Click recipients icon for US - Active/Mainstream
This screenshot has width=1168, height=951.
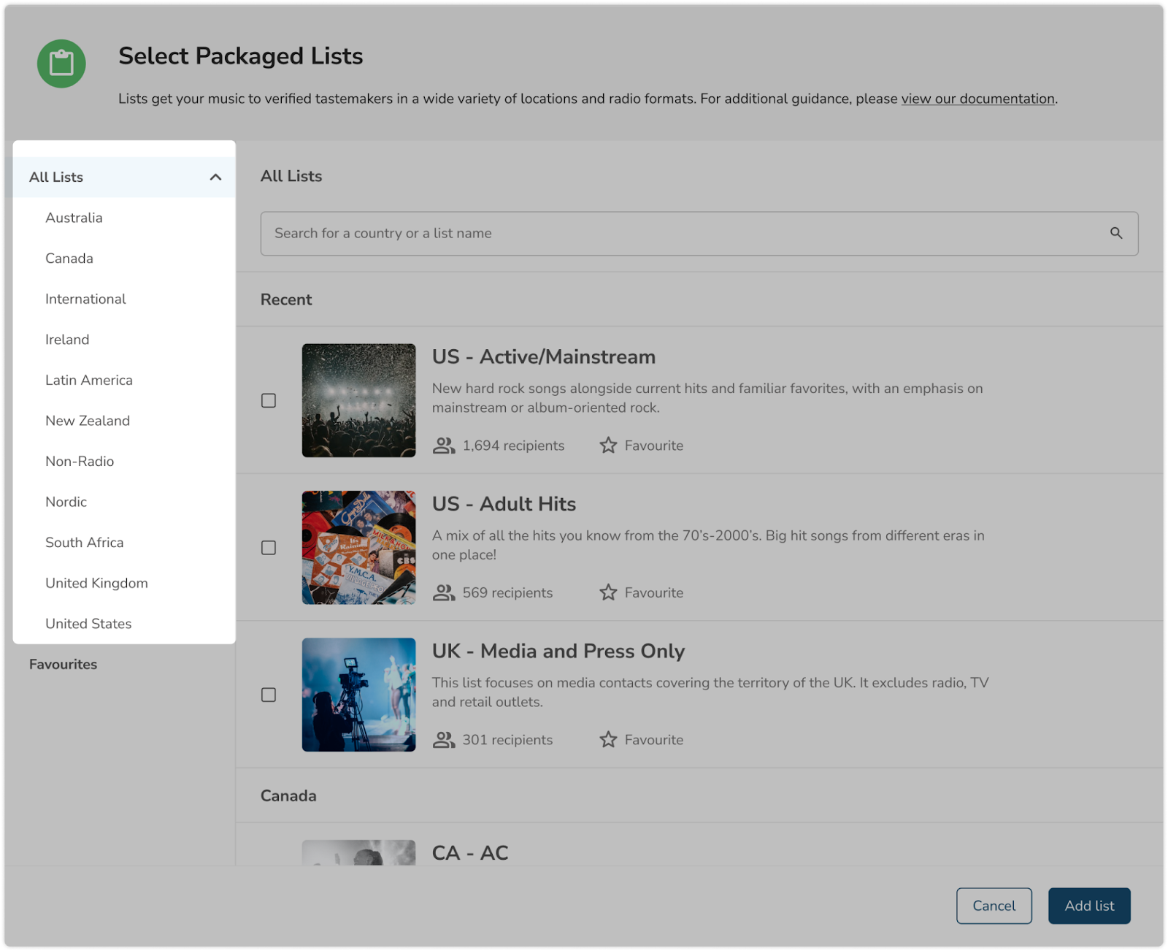pyautogui.click(x=443, y=446)
